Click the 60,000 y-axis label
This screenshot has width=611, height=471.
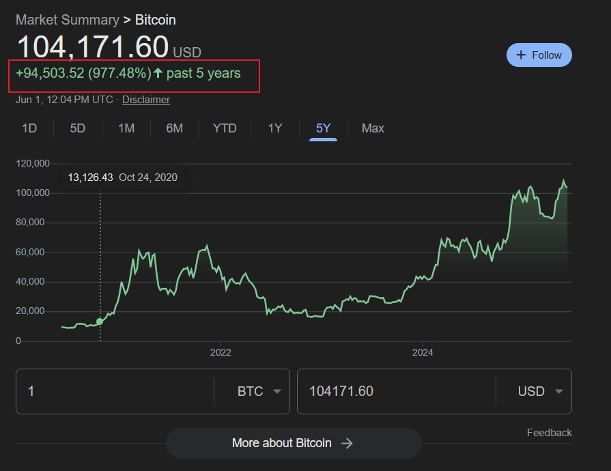pyautogui.click(x=30, y=252)
